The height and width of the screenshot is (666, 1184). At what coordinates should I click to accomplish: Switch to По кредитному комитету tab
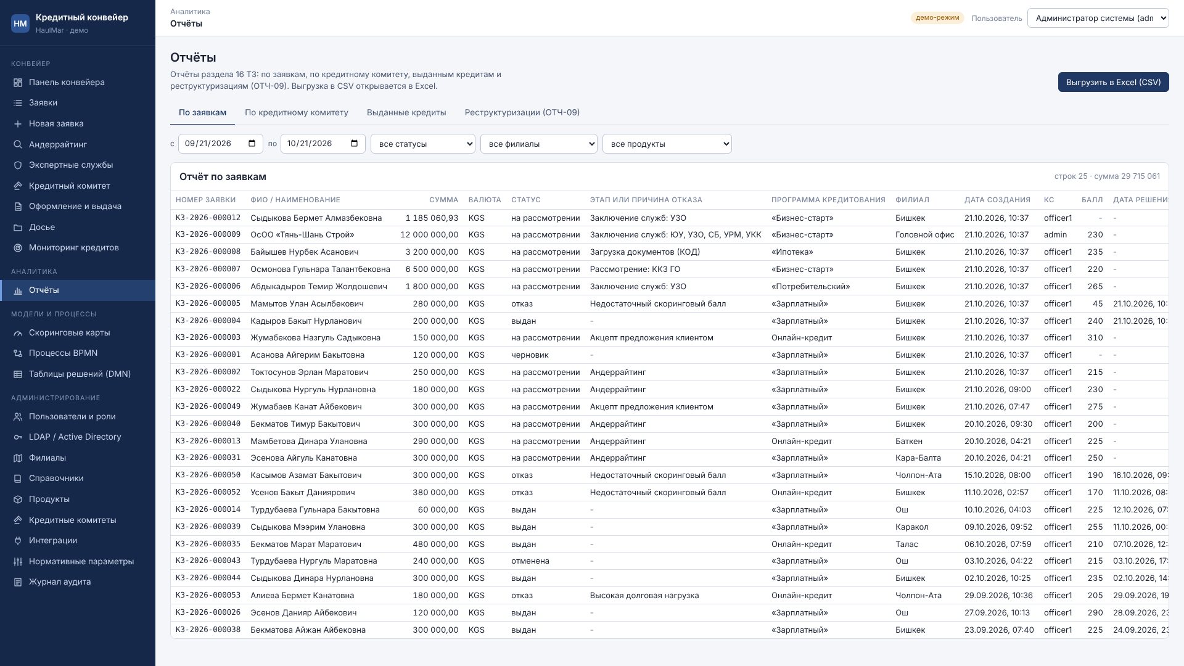(297, 113)
